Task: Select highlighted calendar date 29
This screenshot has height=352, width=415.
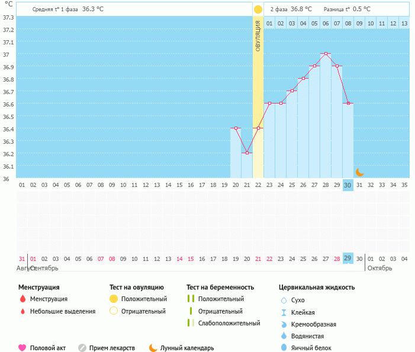Action: pos(348,259)
